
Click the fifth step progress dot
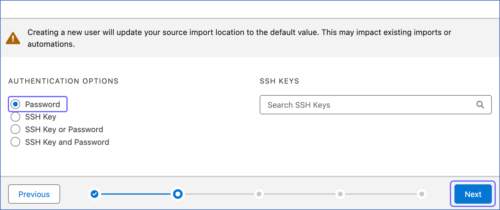tap(422, 194)
